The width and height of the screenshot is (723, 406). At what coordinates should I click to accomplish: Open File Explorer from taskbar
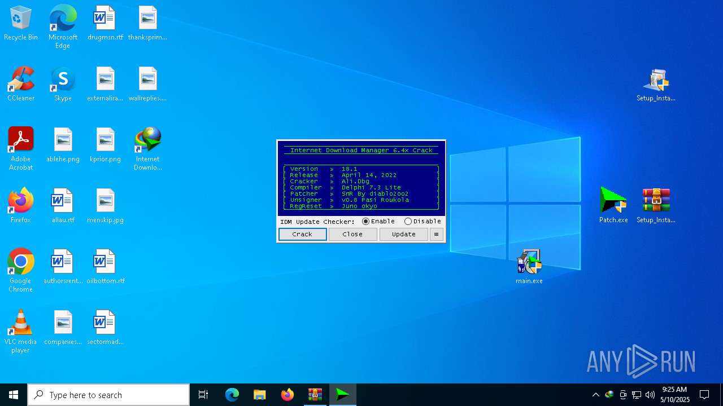[x=260, y=395]
